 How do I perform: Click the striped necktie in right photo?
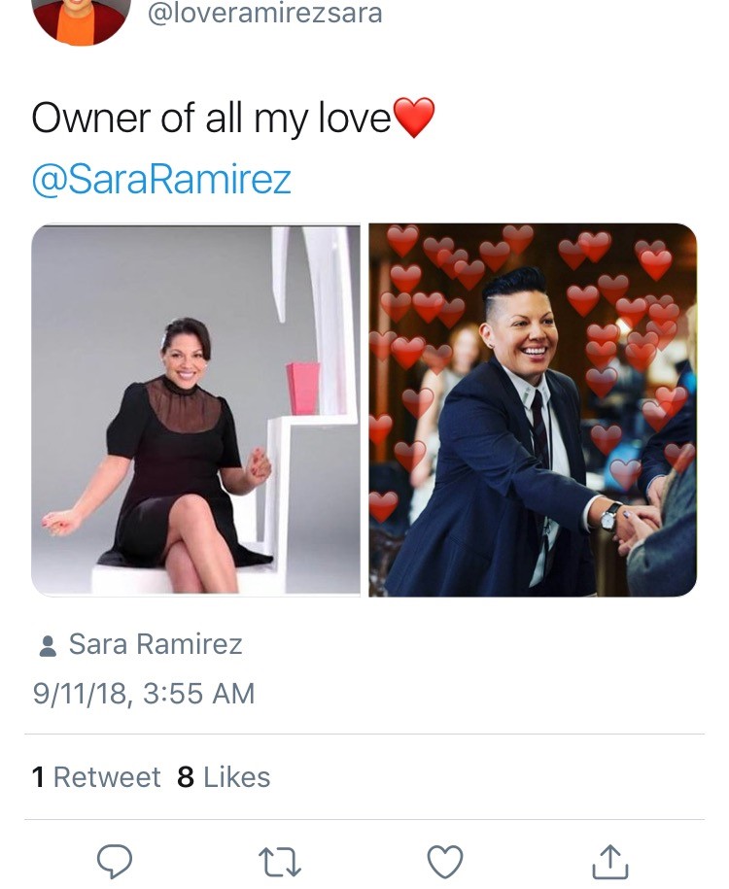coord(539,432)
